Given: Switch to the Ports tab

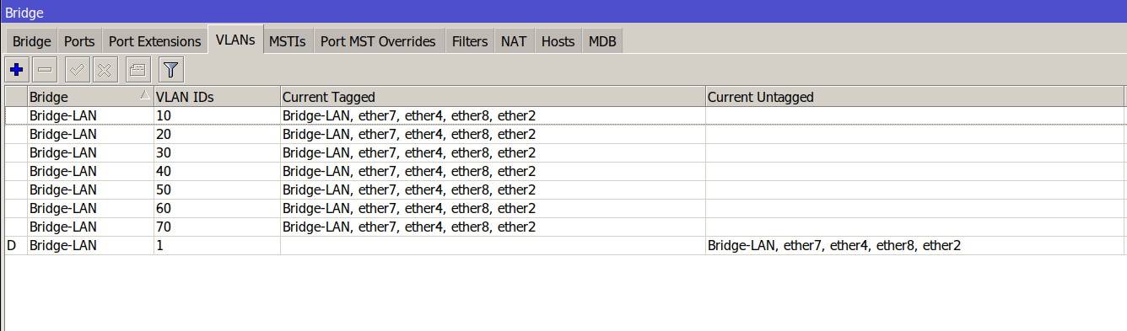Looking at the screenshot, I should click(80, 41).
